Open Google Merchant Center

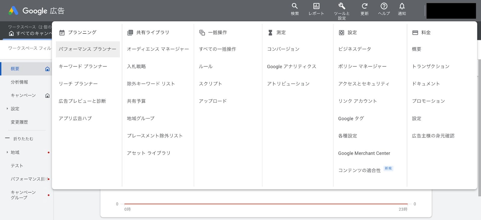(x=364, y=153)
